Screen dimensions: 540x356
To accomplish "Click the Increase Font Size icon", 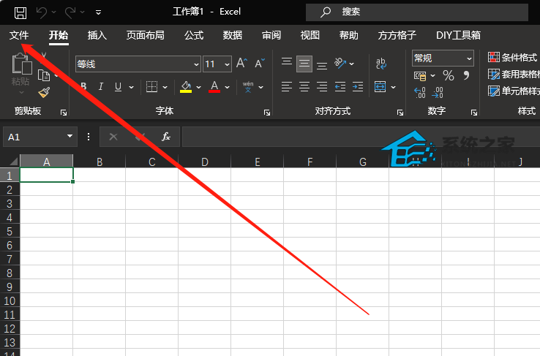I will tap(241, 63).
